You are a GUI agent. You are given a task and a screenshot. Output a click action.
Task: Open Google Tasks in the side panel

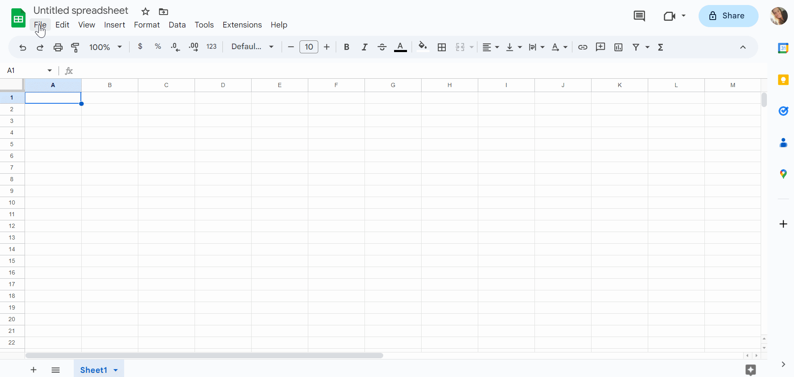pos(783,111)
